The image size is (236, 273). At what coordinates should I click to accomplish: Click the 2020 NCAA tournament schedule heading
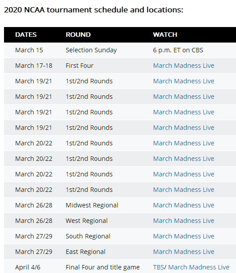coord(94,10)
